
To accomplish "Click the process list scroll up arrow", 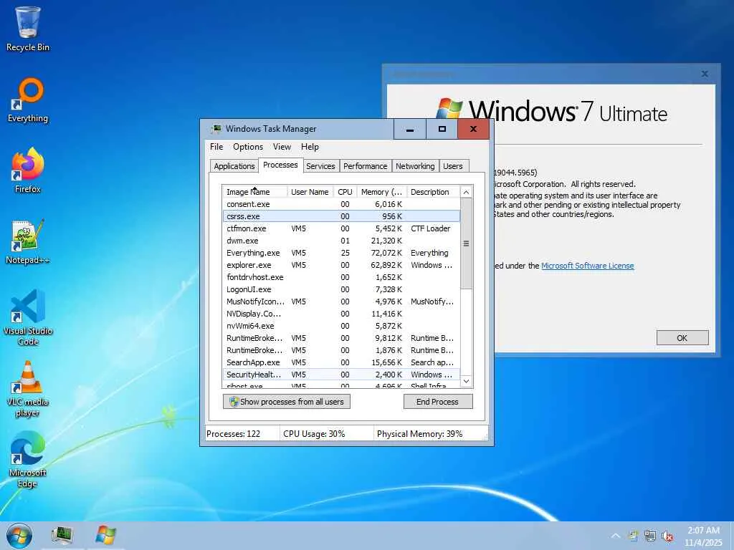I will coord(466,192).
